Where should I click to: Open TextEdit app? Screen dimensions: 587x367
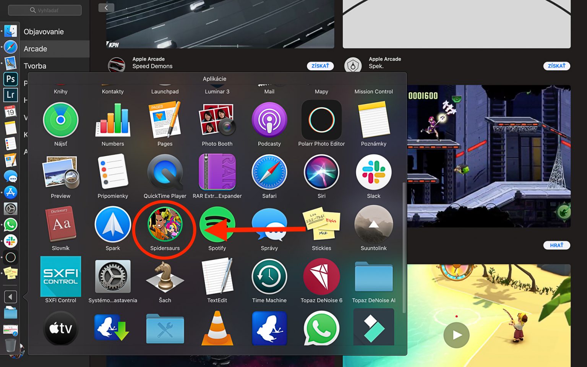(217, 277)
